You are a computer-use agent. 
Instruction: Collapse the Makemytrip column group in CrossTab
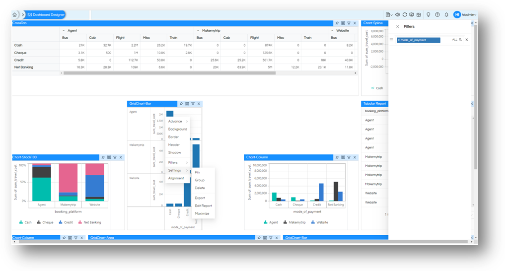pyautogui.click(x=198, y=31)
